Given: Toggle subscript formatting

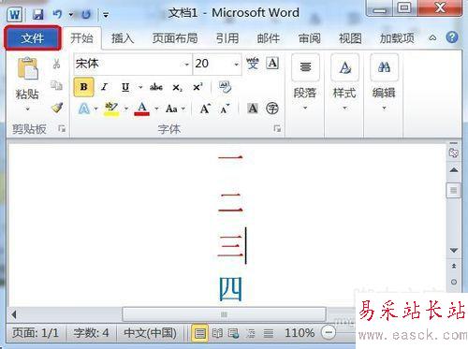Looking at the screenshot, I should click(177, 87).
